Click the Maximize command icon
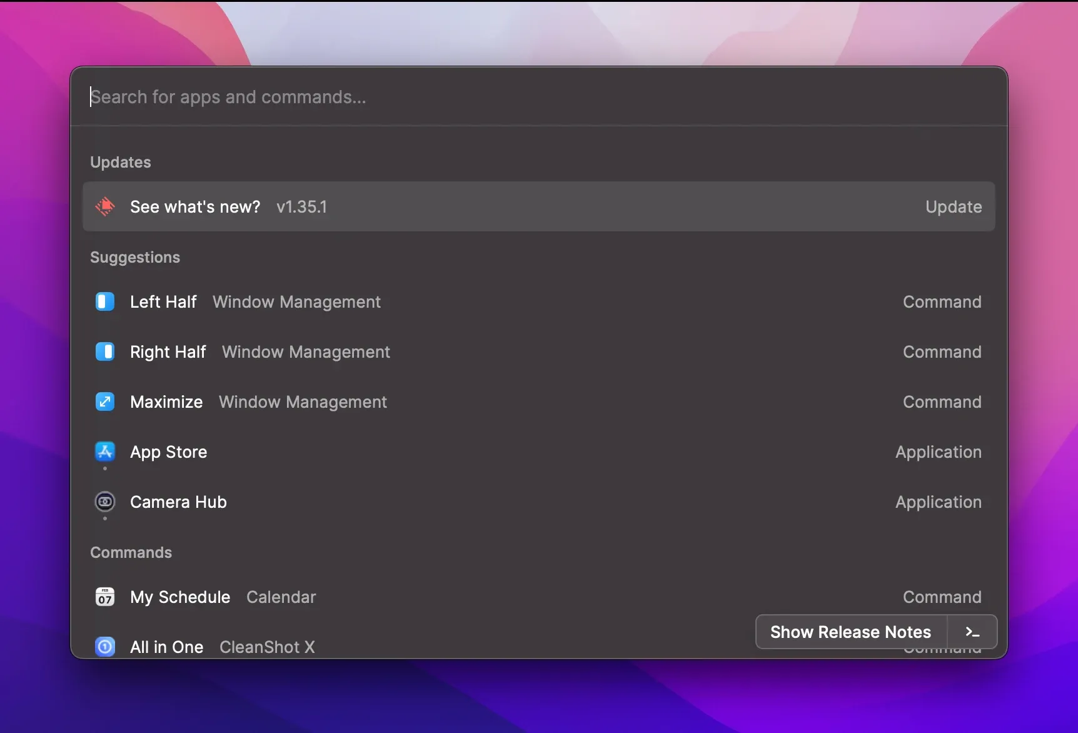Image resolution: width=1078 pixels, height=733 pixels. click(x=105, y=402)
